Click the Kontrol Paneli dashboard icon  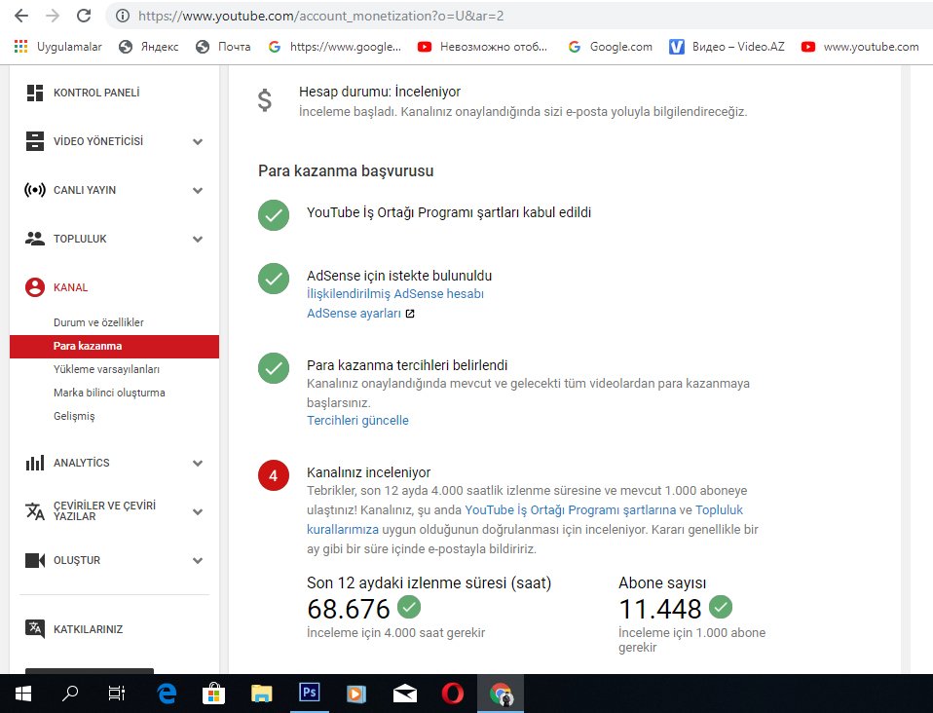point(35,93)
